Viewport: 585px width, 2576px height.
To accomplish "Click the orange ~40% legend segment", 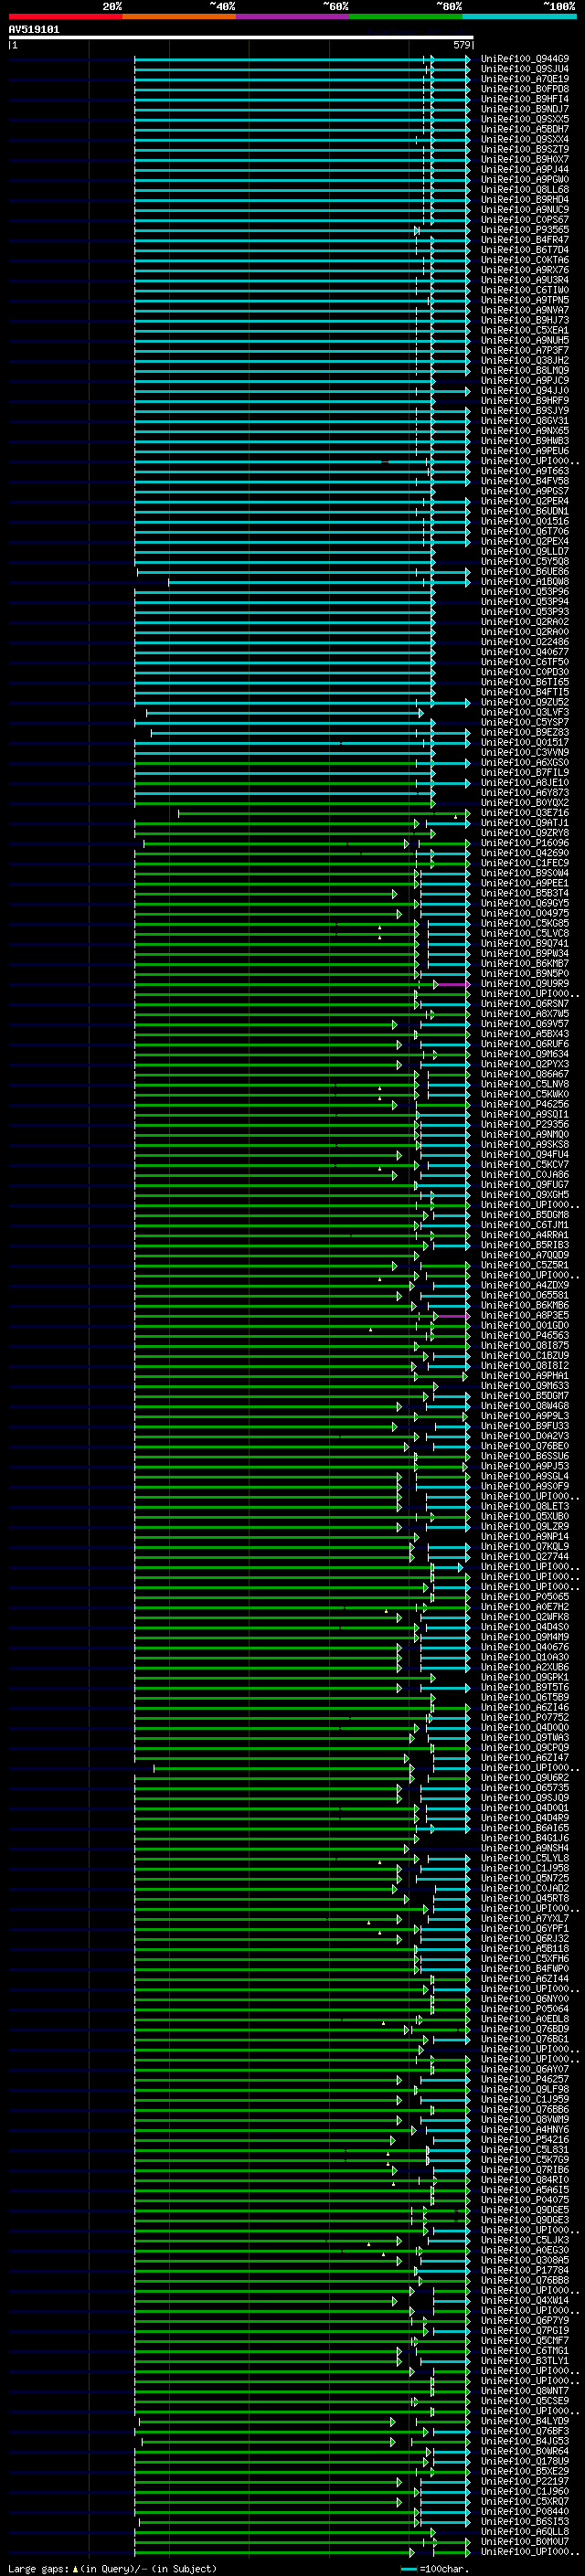I will 179,16.
